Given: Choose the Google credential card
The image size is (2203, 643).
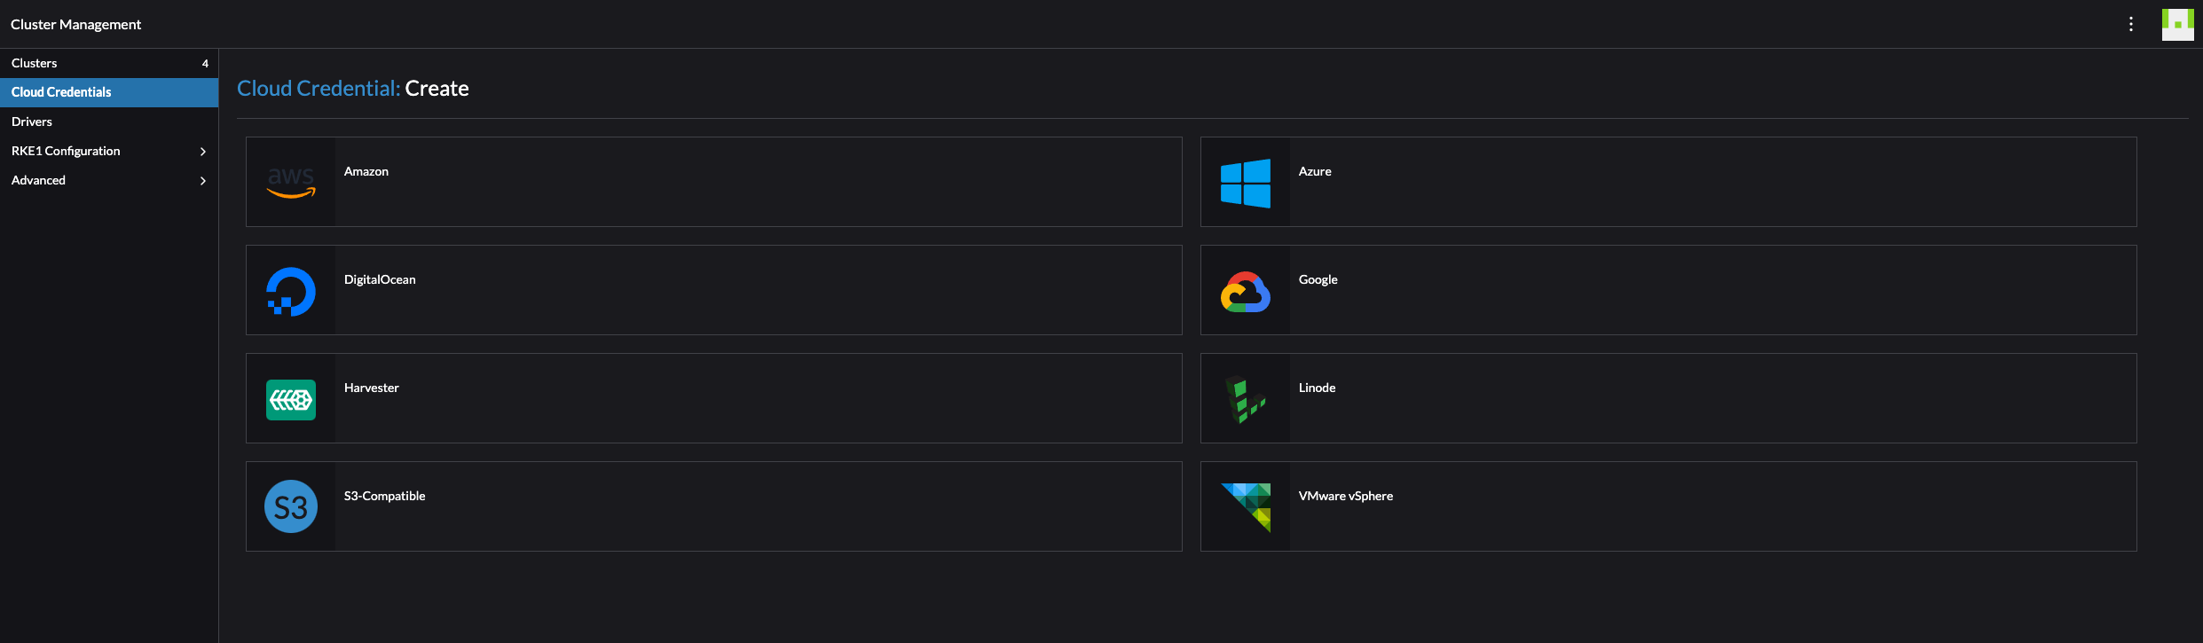Looking at the screenshot, I should [1669, 290].
